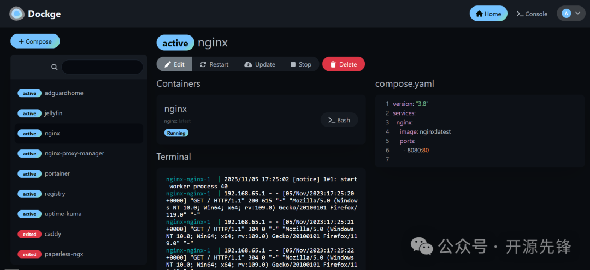
Task: Click the services: line in compose.yaml
Action: [x=404, y=113]
